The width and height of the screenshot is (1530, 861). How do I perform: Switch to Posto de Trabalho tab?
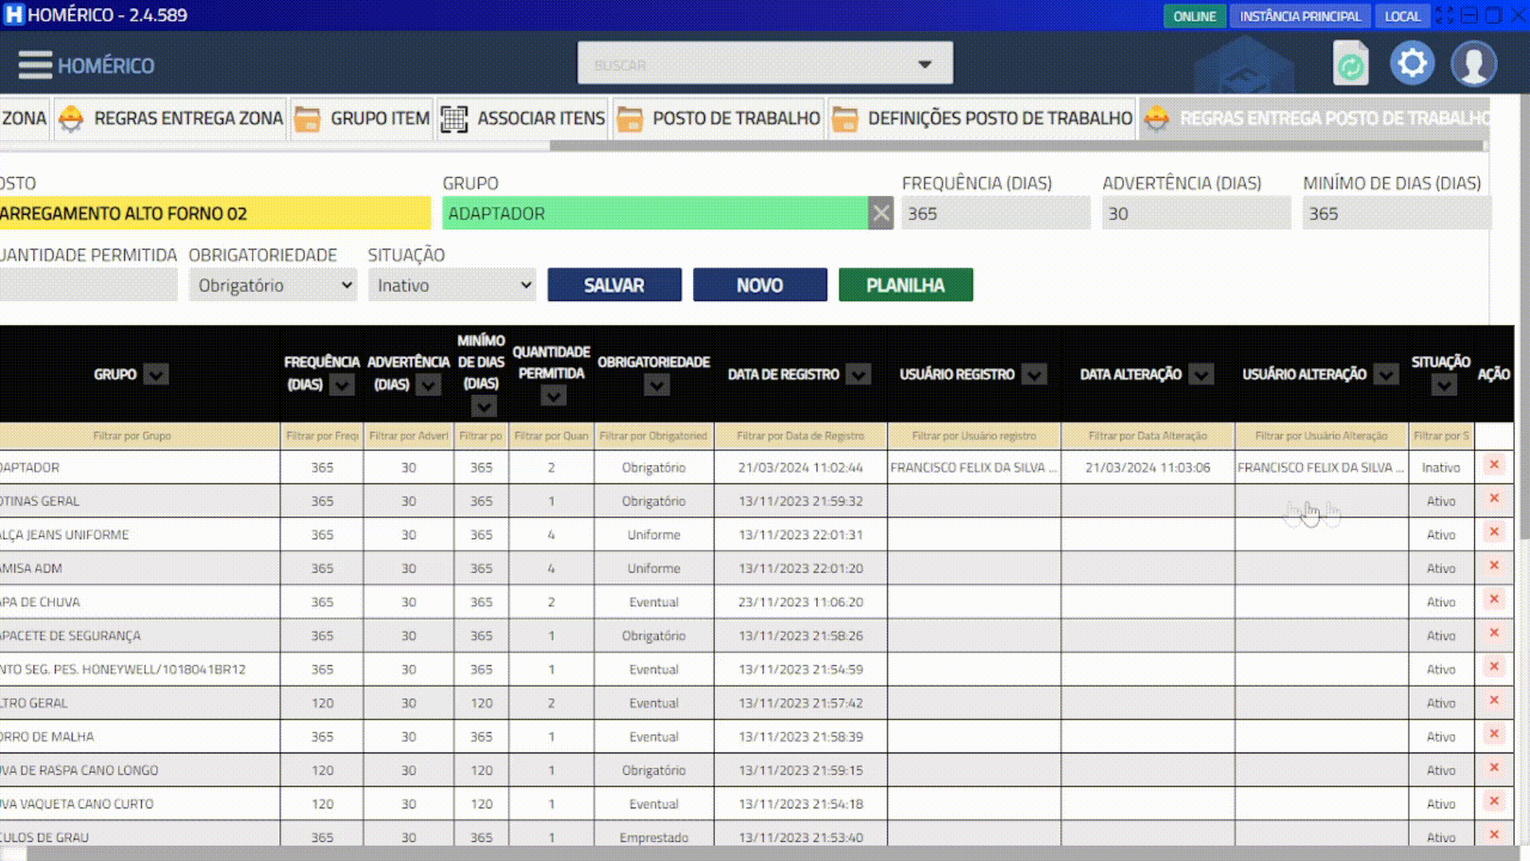736,119
